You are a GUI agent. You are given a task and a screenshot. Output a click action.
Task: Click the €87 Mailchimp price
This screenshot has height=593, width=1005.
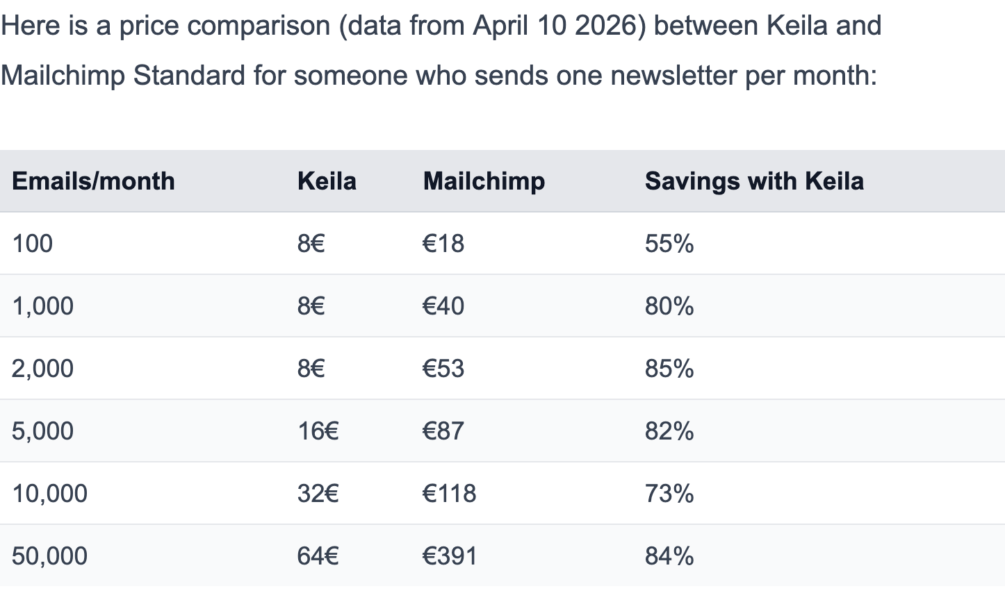coord(443,431)
